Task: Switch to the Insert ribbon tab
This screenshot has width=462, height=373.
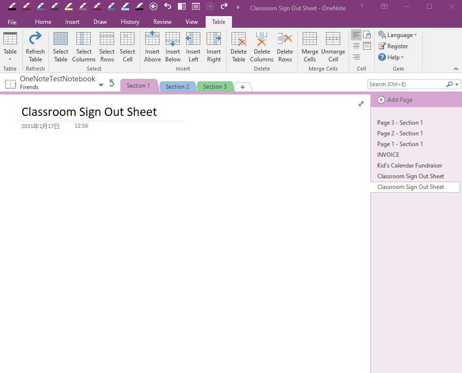Action: pyautogui.click(x=72, y=22)
